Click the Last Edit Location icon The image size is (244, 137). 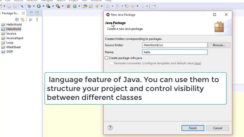coord(127,6)
